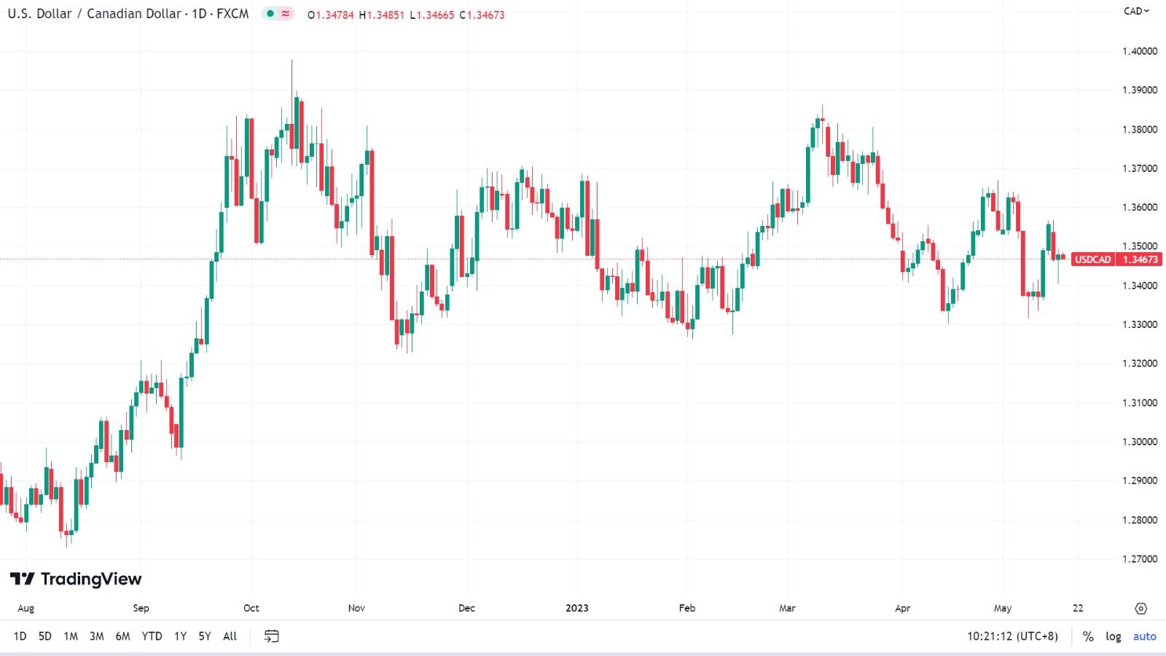The width and height of the screenshot is (1166, 656).
Task: Click the high value H1.34851
Action: pyautogui.click(x=381, y=15)
